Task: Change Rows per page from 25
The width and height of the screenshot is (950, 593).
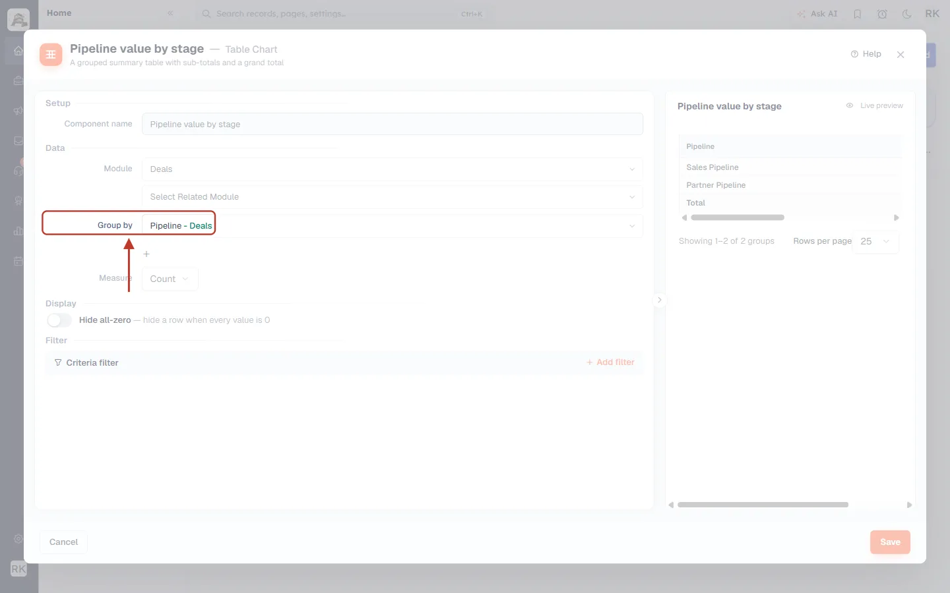Action: (x=875, y=242)
